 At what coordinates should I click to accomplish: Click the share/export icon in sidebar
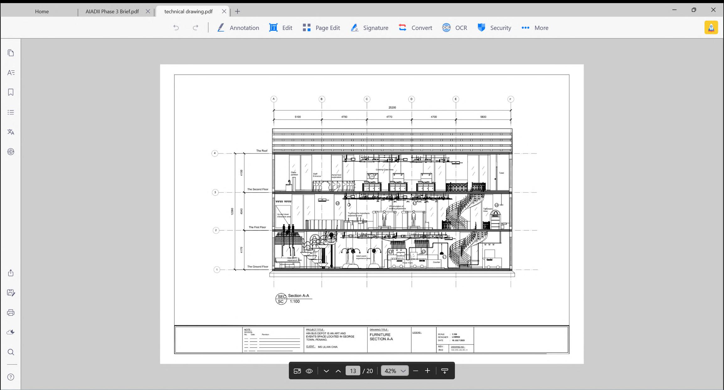coord(11,273)
